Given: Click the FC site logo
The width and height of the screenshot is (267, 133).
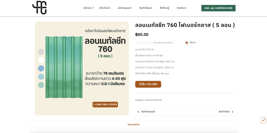Looking at the screenshot, I should pyautogui.click(x=39, y=8).
